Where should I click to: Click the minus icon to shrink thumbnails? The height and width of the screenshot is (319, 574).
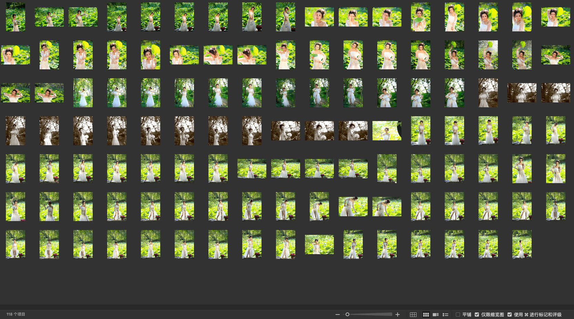(x=338, y=315)
